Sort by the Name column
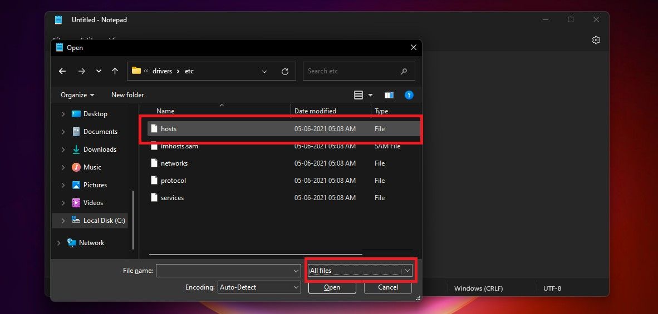Viewport: 658px width, 314px height. [165, 111]
